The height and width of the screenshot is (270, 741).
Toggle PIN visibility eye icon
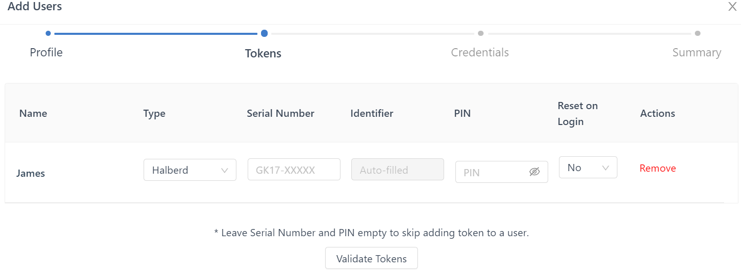[x=534, y=172]
